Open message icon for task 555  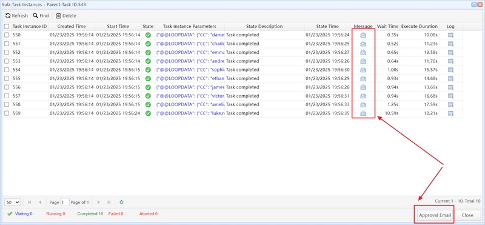(363, 79)
